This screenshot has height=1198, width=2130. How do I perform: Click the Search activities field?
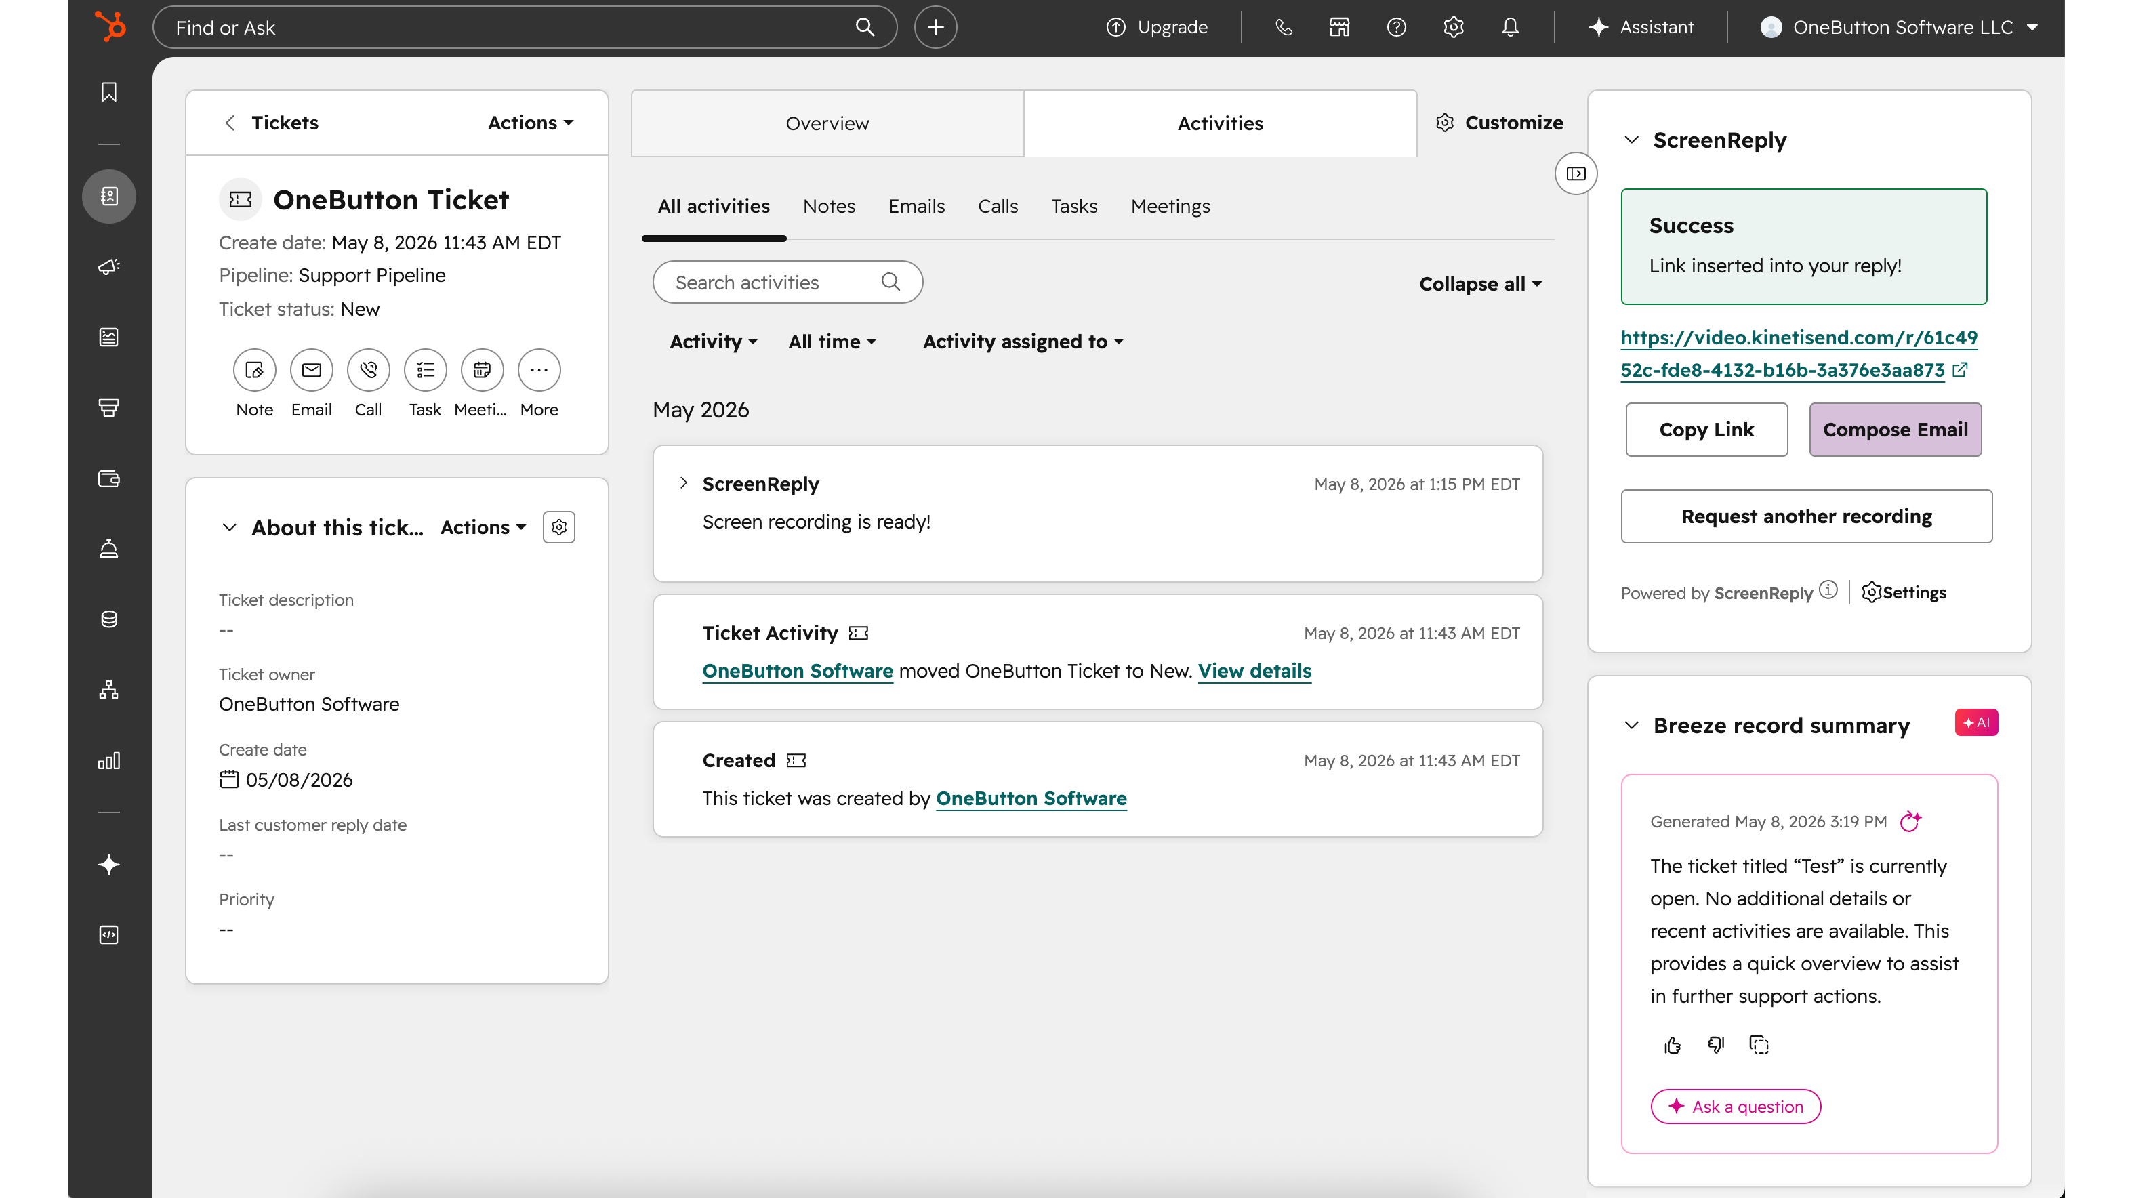coord(787,282)
